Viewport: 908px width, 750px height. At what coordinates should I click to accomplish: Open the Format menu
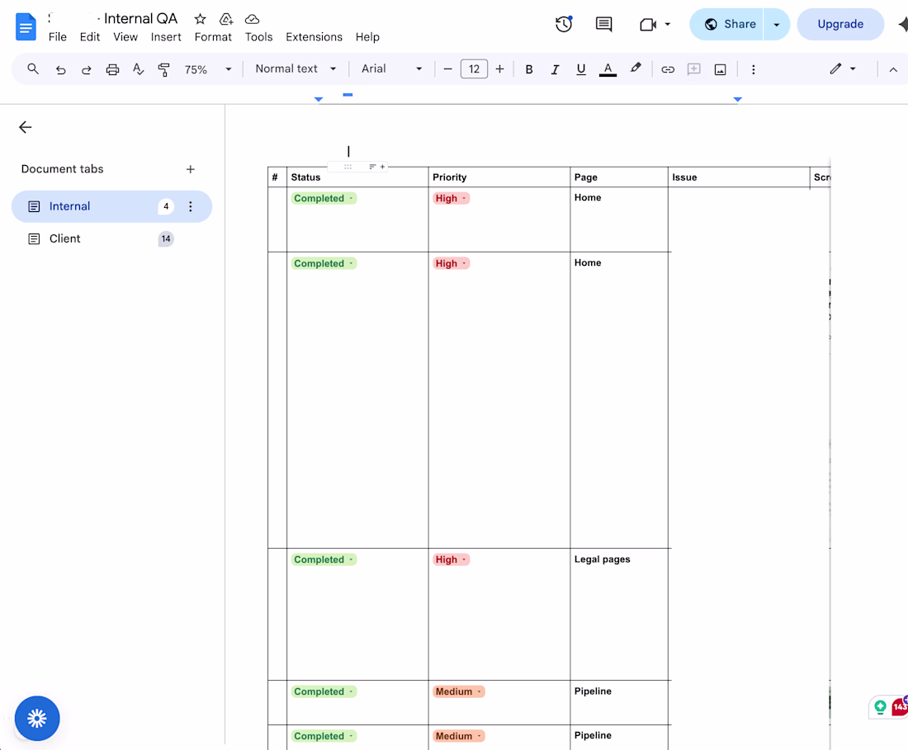coord(212,37)
